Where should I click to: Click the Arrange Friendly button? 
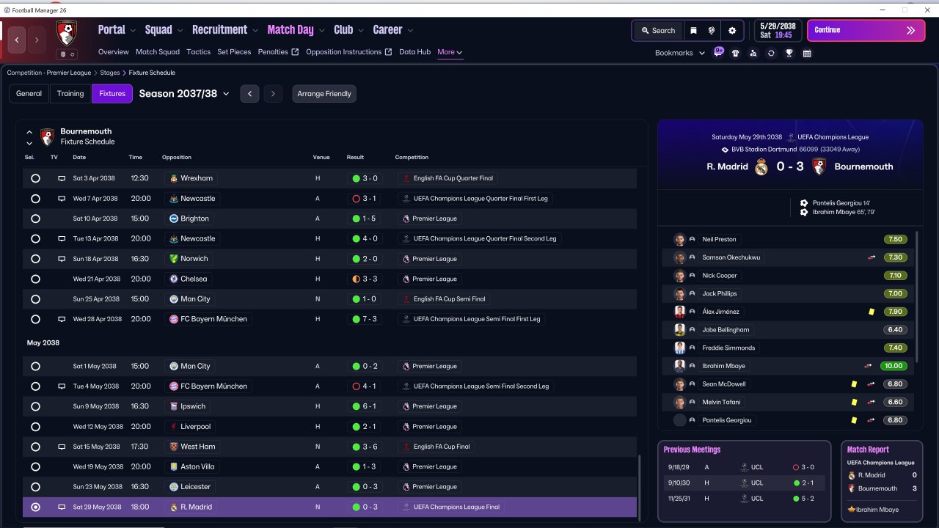324,94
